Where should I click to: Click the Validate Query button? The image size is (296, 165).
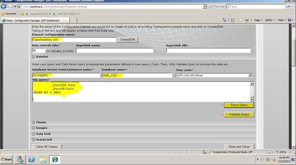click(239, 114)
